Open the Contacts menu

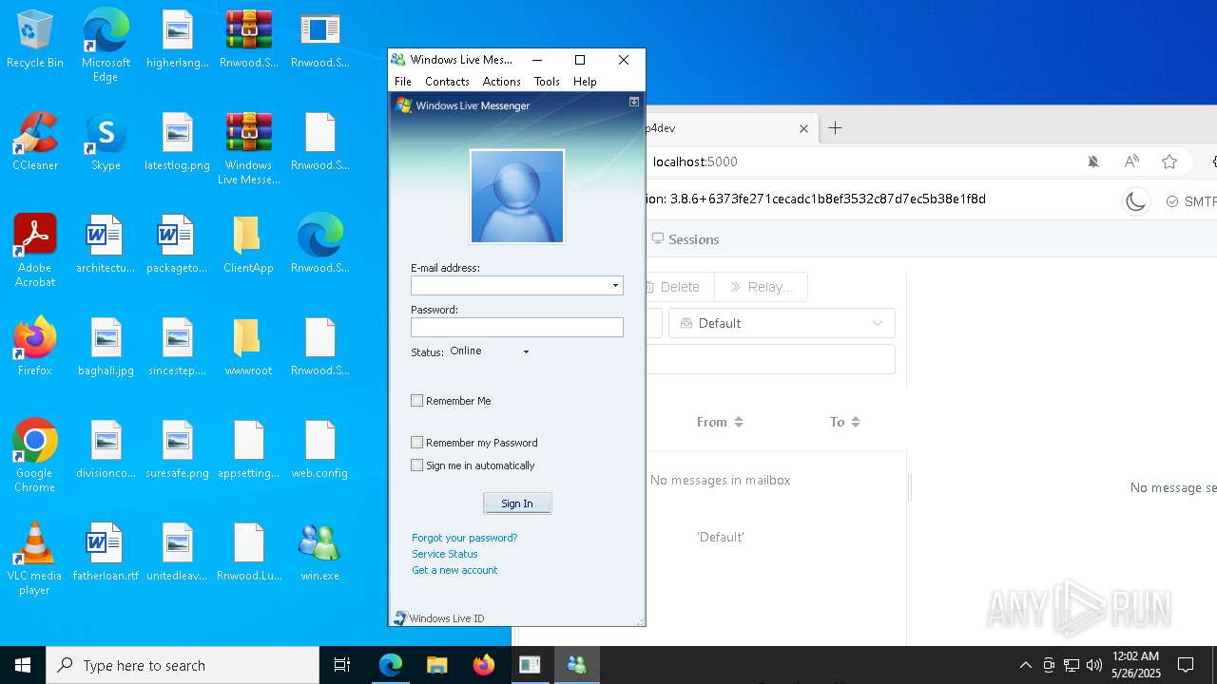447,82
